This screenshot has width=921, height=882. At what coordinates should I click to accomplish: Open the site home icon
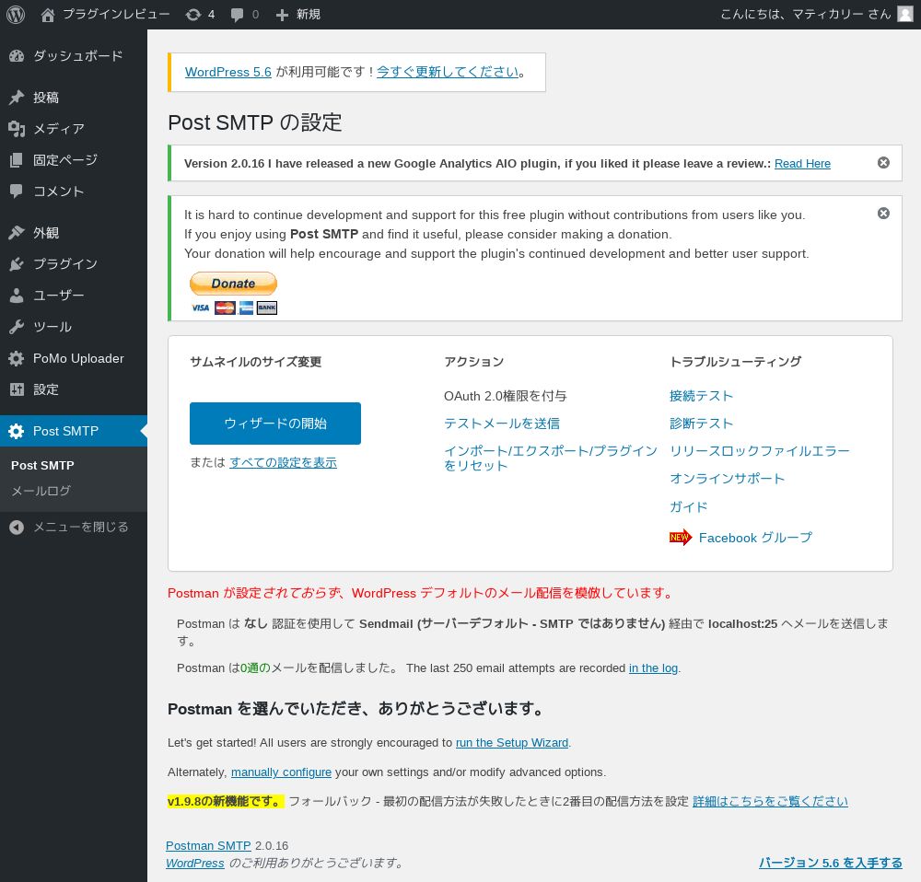(x=48, y=15)
